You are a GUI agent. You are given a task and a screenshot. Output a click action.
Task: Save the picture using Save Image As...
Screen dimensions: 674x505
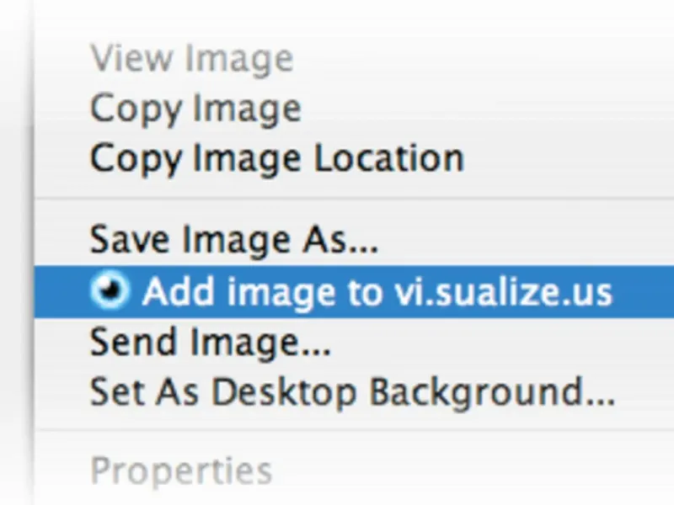234,241
